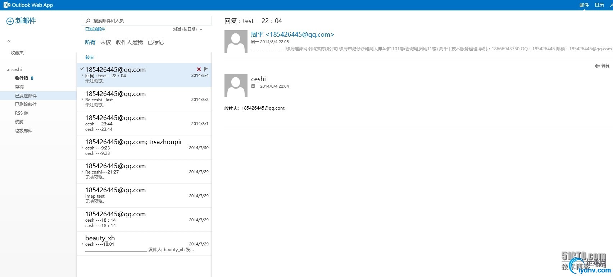Click the 周一 2014/8/4 22:05 timestamp
Screen dimensions: 613x277
[270, 42]
